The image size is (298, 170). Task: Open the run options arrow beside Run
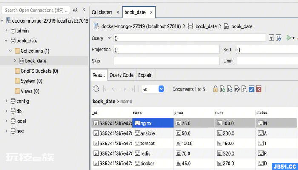[x=293, y=38]
